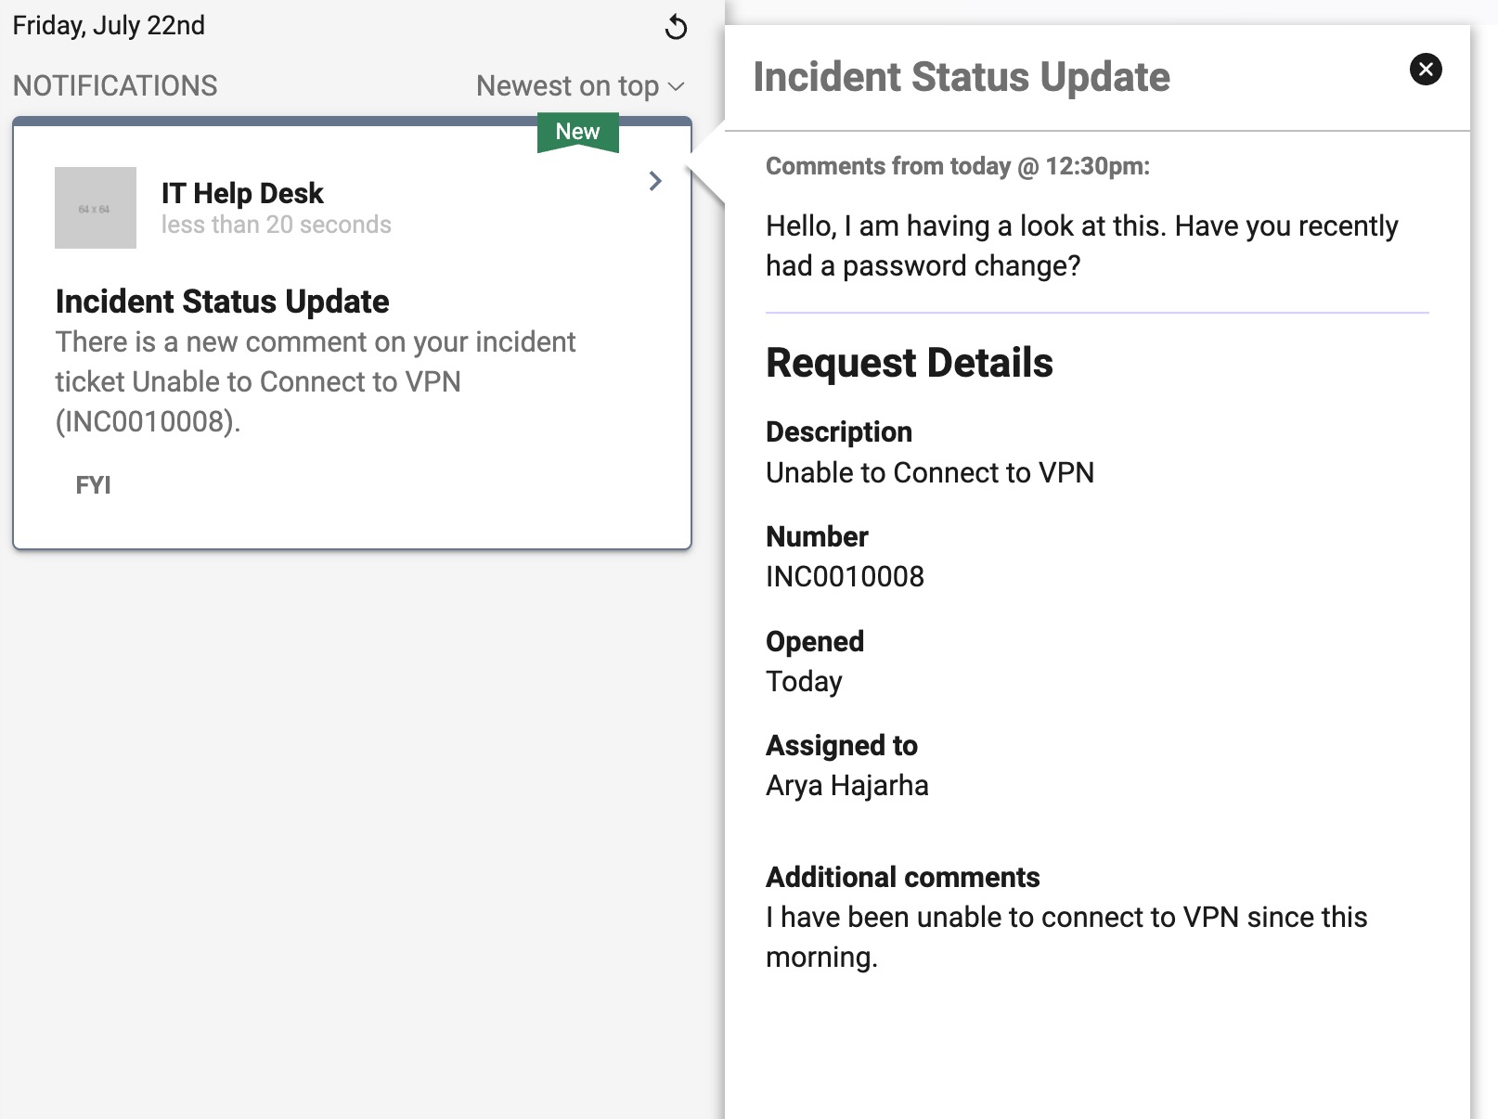This screenshot has width=1498, height=1119.
Task: Click the Incident Status Update panel header
Action: [962, 77]
